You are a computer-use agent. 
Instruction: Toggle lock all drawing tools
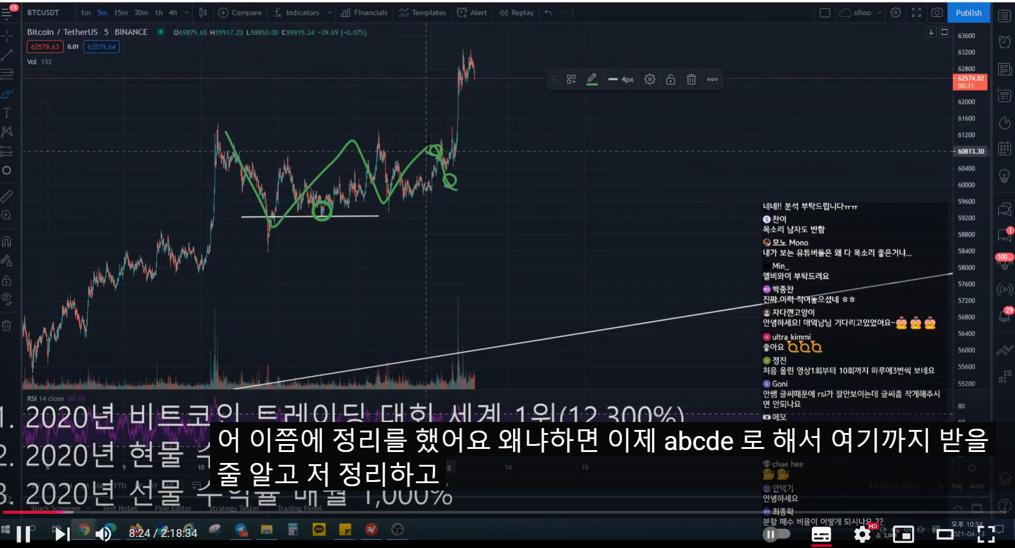click(x=7, y=280)
